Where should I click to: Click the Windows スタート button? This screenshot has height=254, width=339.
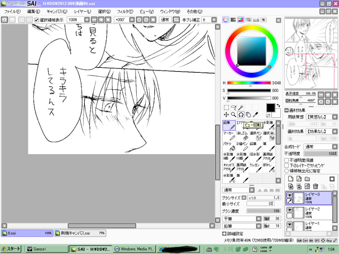click(12, 248)
